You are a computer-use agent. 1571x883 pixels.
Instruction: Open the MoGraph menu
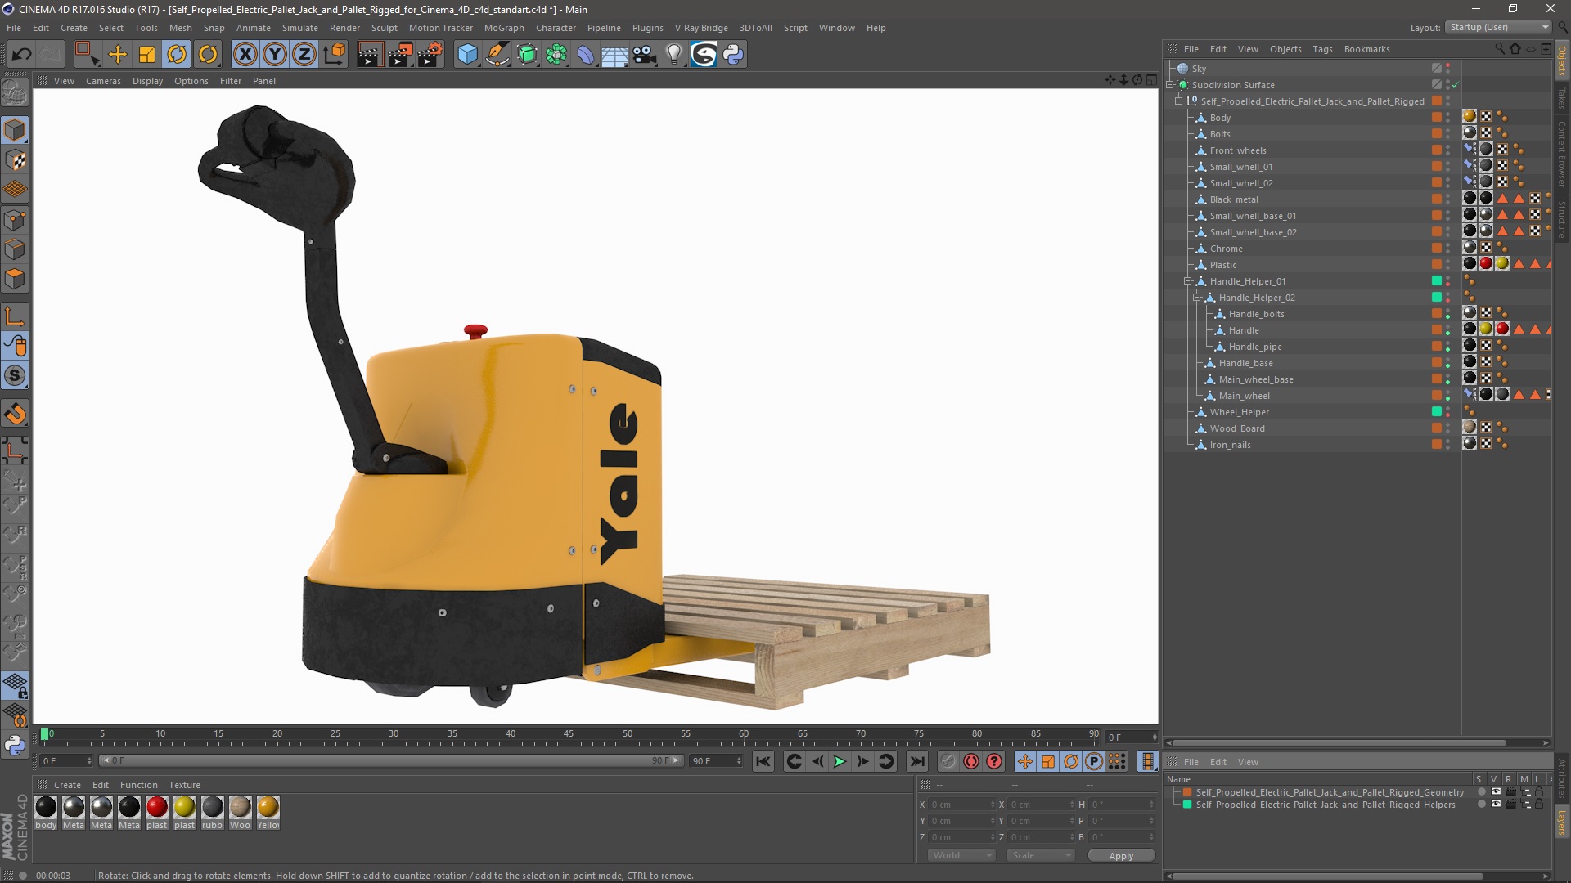coord(504,28)
